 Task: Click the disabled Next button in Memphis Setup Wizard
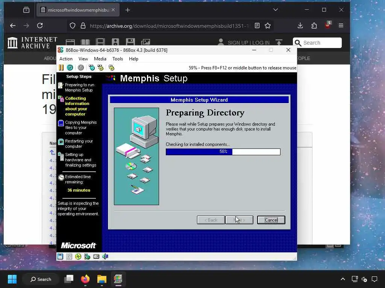(x=239, y=220)
